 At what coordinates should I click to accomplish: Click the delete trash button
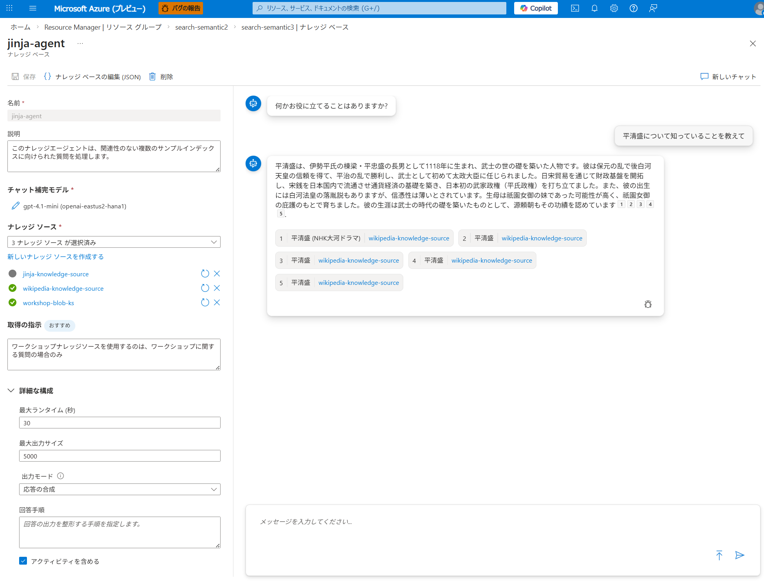[x=161, y=77]
